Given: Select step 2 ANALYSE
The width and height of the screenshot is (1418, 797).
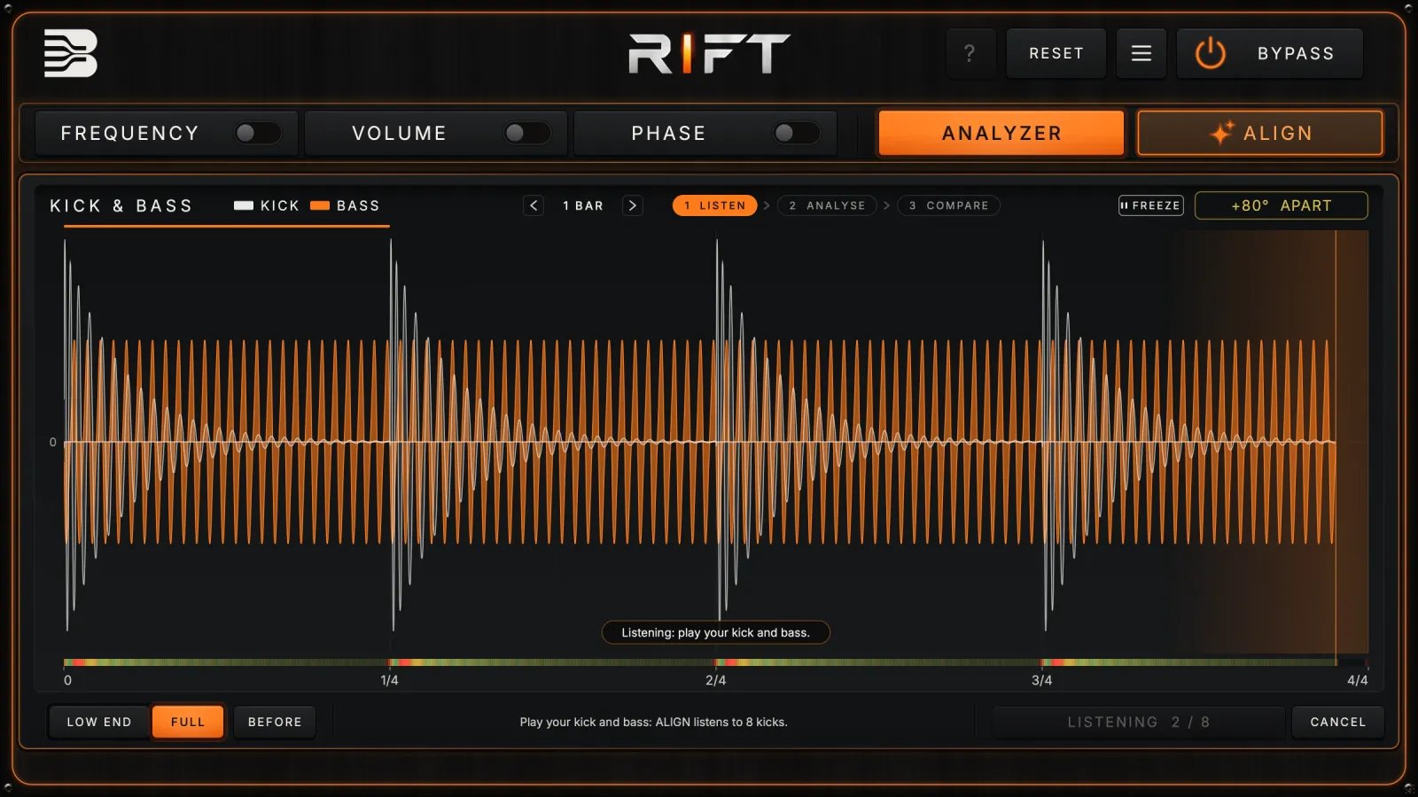Looking at the screenshot, I should [827, 205].
